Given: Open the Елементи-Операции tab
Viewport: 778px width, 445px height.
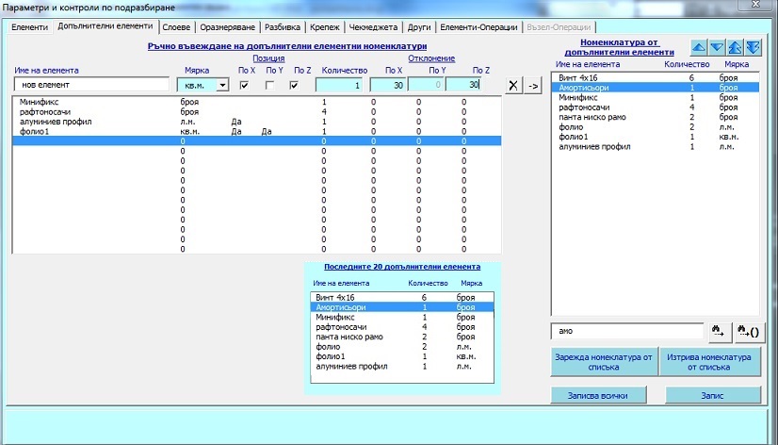Looking at the screenshot, I should [478, 27].
